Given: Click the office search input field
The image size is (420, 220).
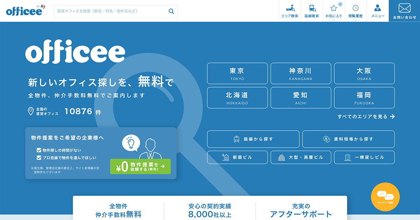Looking at the screenshot, I should [x=110, y=11].
